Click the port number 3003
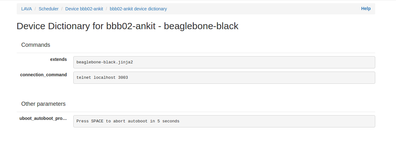Screen dimensions: 396x150 (123, 78)
